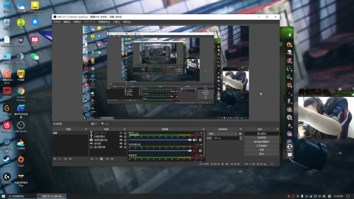
Task: Open the 文件(F) File menu
Action: pos(57,22)
